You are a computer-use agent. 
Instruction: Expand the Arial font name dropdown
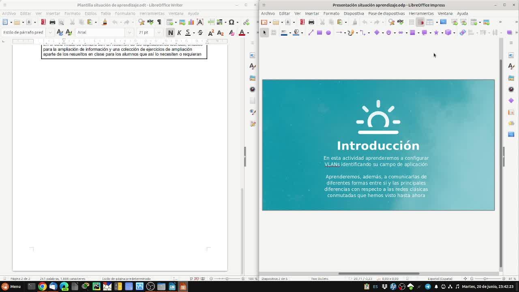click(129, 32)
